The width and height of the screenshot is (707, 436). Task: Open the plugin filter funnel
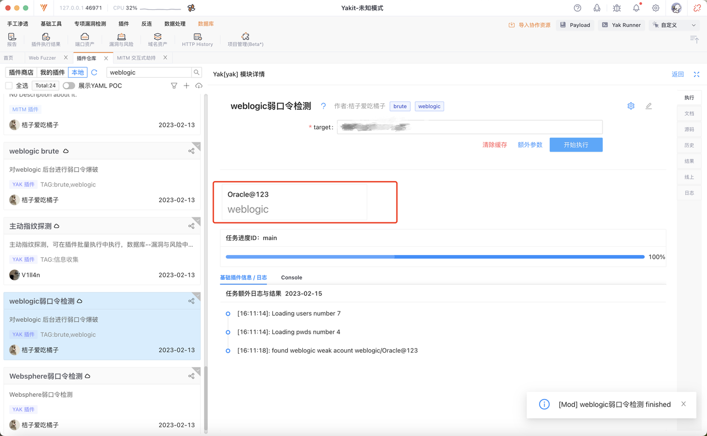[174, 86]
